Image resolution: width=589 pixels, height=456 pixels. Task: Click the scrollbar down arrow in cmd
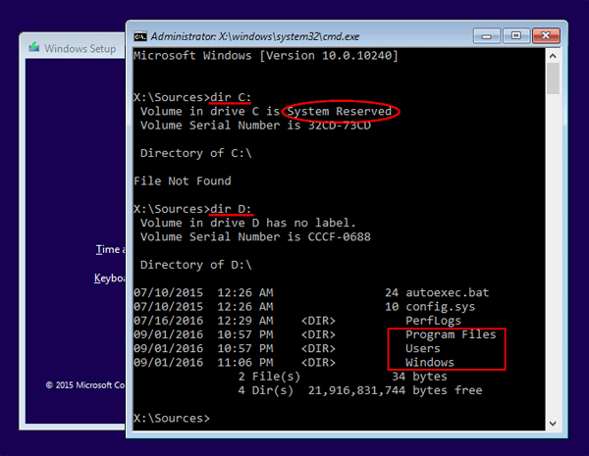[x=553, y=422]
